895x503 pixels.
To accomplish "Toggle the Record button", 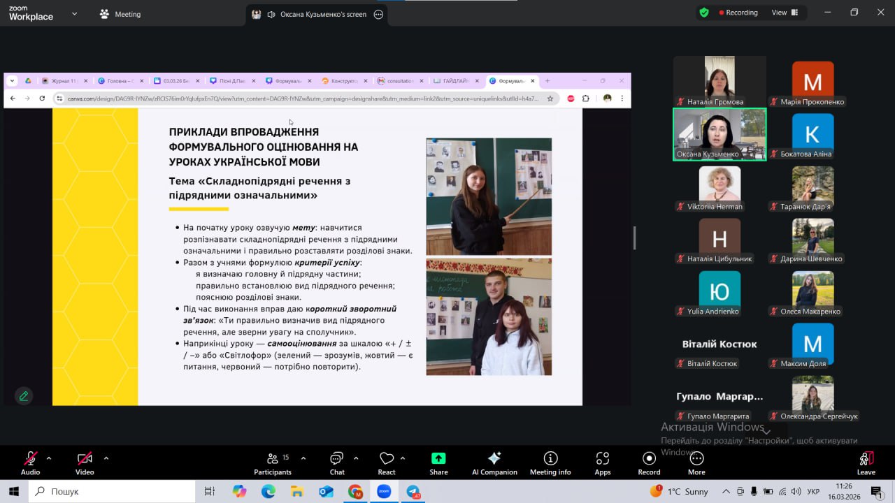I will 649,462.
